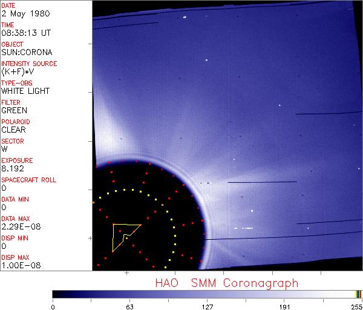The width and height of the screenshot is (363, 310).
Task: Click the "63" tick label under the color bar
Action: (129, 306)
